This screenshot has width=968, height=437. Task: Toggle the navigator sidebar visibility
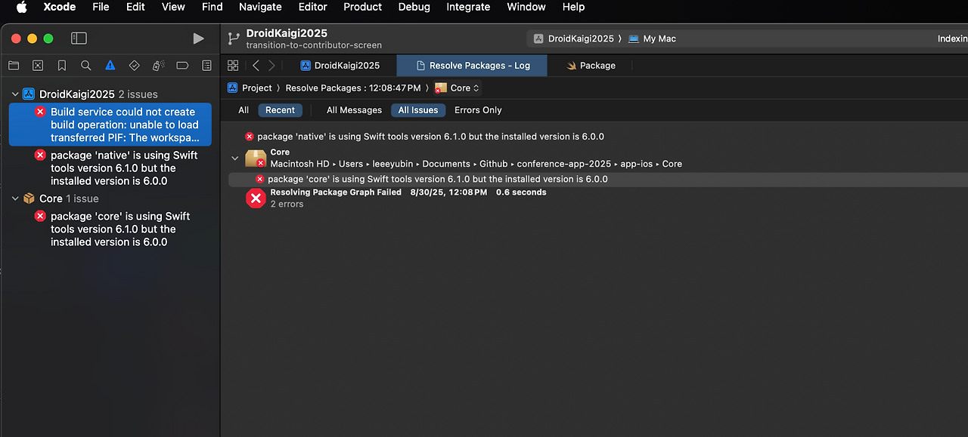79,38
